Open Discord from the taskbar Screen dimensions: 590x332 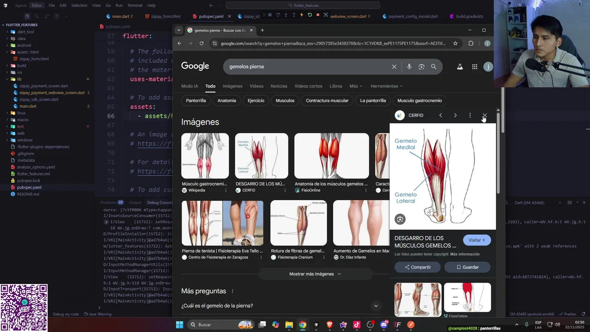click(384, 325)
